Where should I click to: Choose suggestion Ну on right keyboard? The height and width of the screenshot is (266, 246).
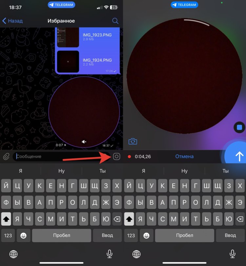click(184, 171)
